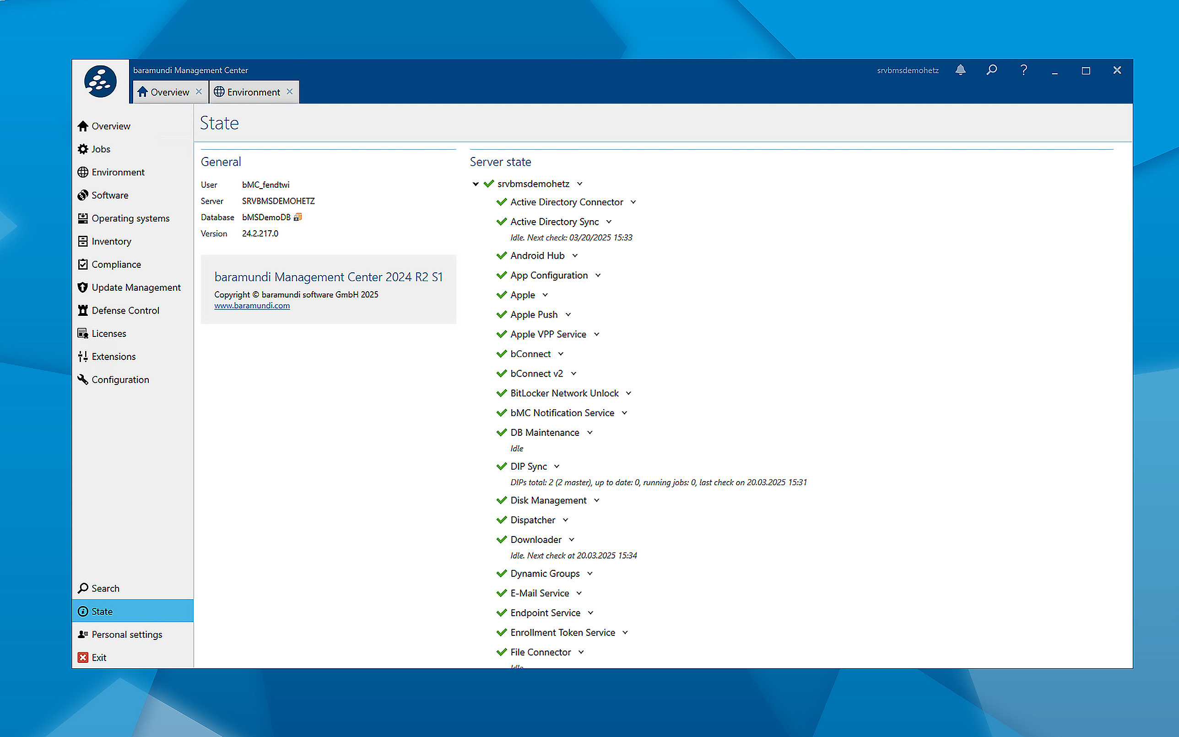Viewport: 1179px width, 737px height.
Task: Click the Overview house icon in sidebar
Action: [x=83, y=126]
